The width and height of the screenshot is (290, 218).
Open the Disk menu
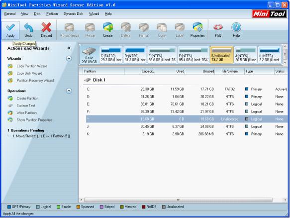(37, 14)
